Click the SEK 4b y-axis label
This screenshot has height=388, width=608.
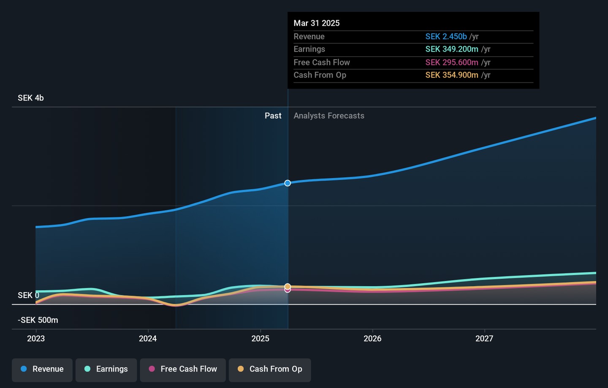tap(31, 98)
